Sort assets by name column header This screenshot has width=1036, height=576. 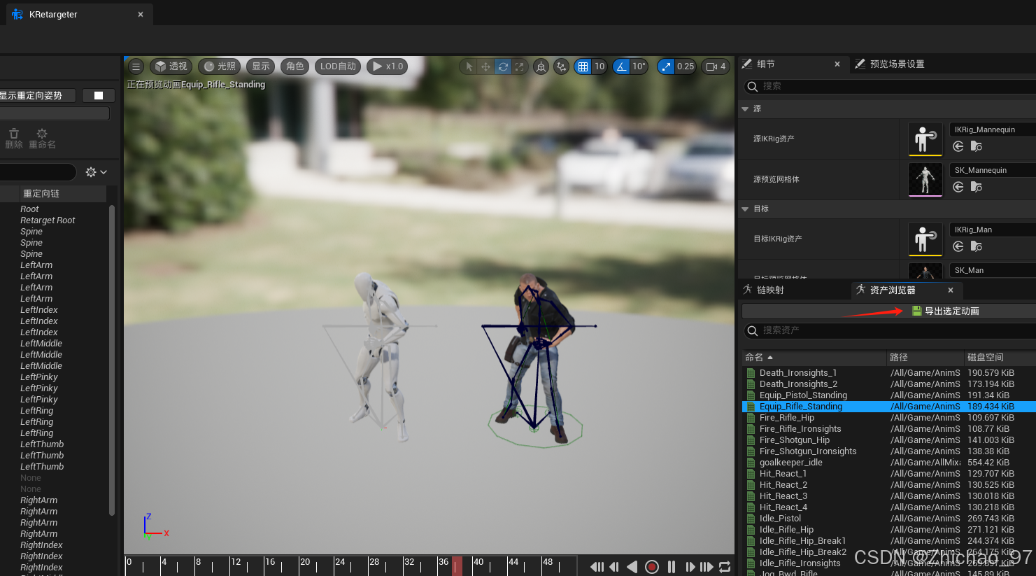(814, 357)
